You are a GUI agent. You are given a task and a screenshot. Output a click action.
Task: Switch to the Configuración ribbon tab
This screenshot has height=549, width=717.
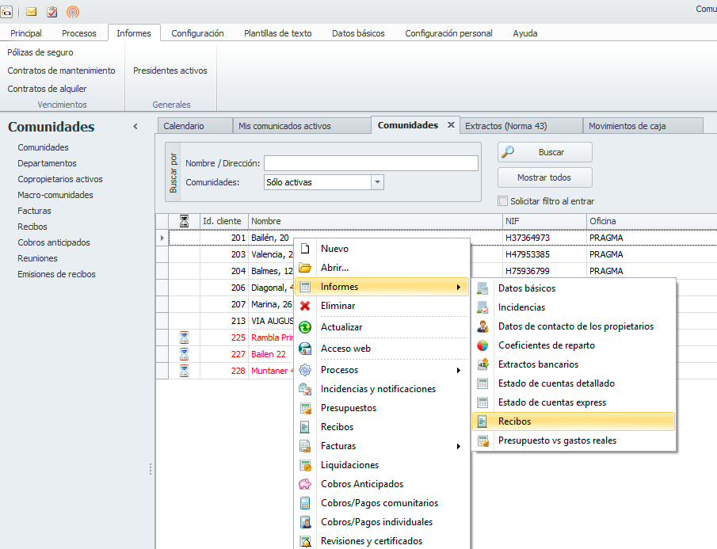(197, 33)
